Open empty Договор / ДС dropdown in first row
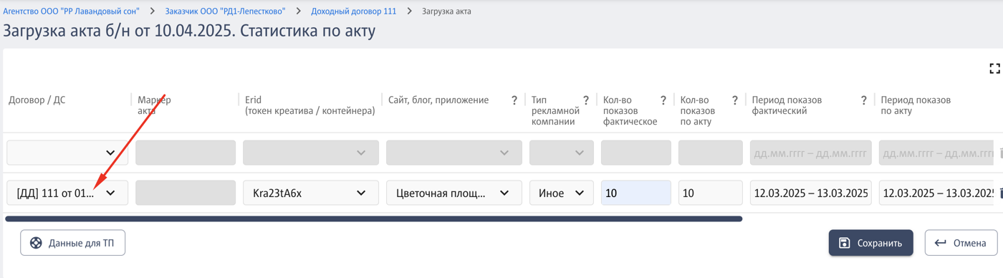The width and height of the screenshot is (1003, 278). [x=67, y=153]
